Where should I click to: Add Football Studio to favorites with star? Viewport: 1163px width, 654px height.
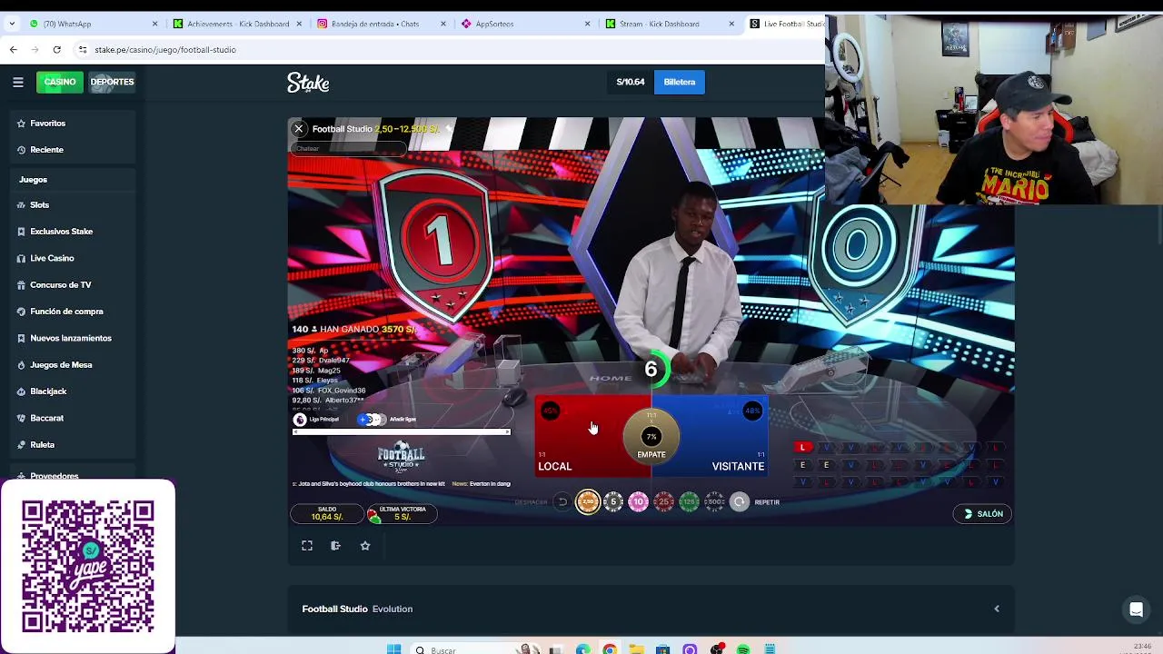[365, 546]
